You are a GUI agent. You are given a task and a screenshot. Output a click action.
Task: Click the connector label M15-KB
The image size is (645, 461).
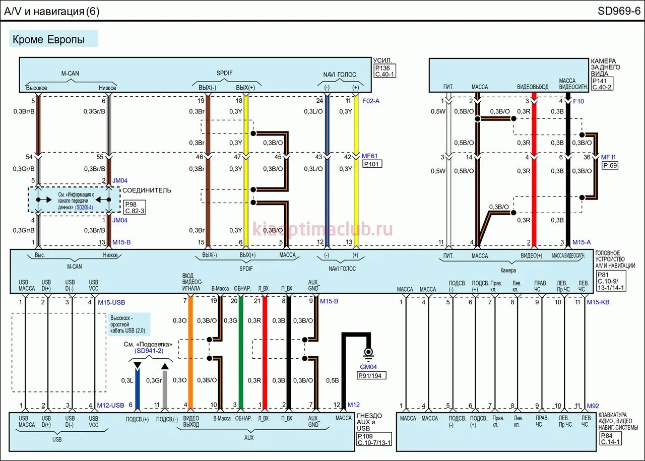[598, 302]
